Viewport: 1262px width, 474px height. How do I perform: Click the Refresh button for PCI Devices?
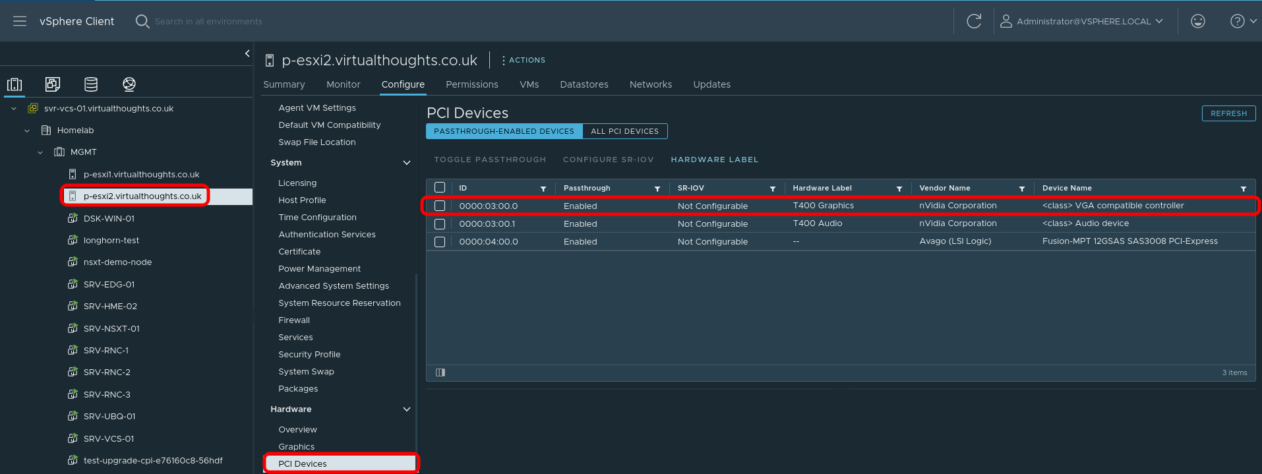(1229, 113)
